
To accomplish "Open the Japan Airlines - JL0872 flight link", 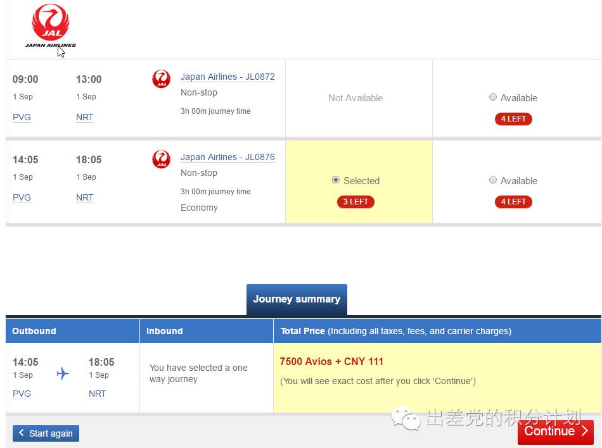I will tap(227, 77).
